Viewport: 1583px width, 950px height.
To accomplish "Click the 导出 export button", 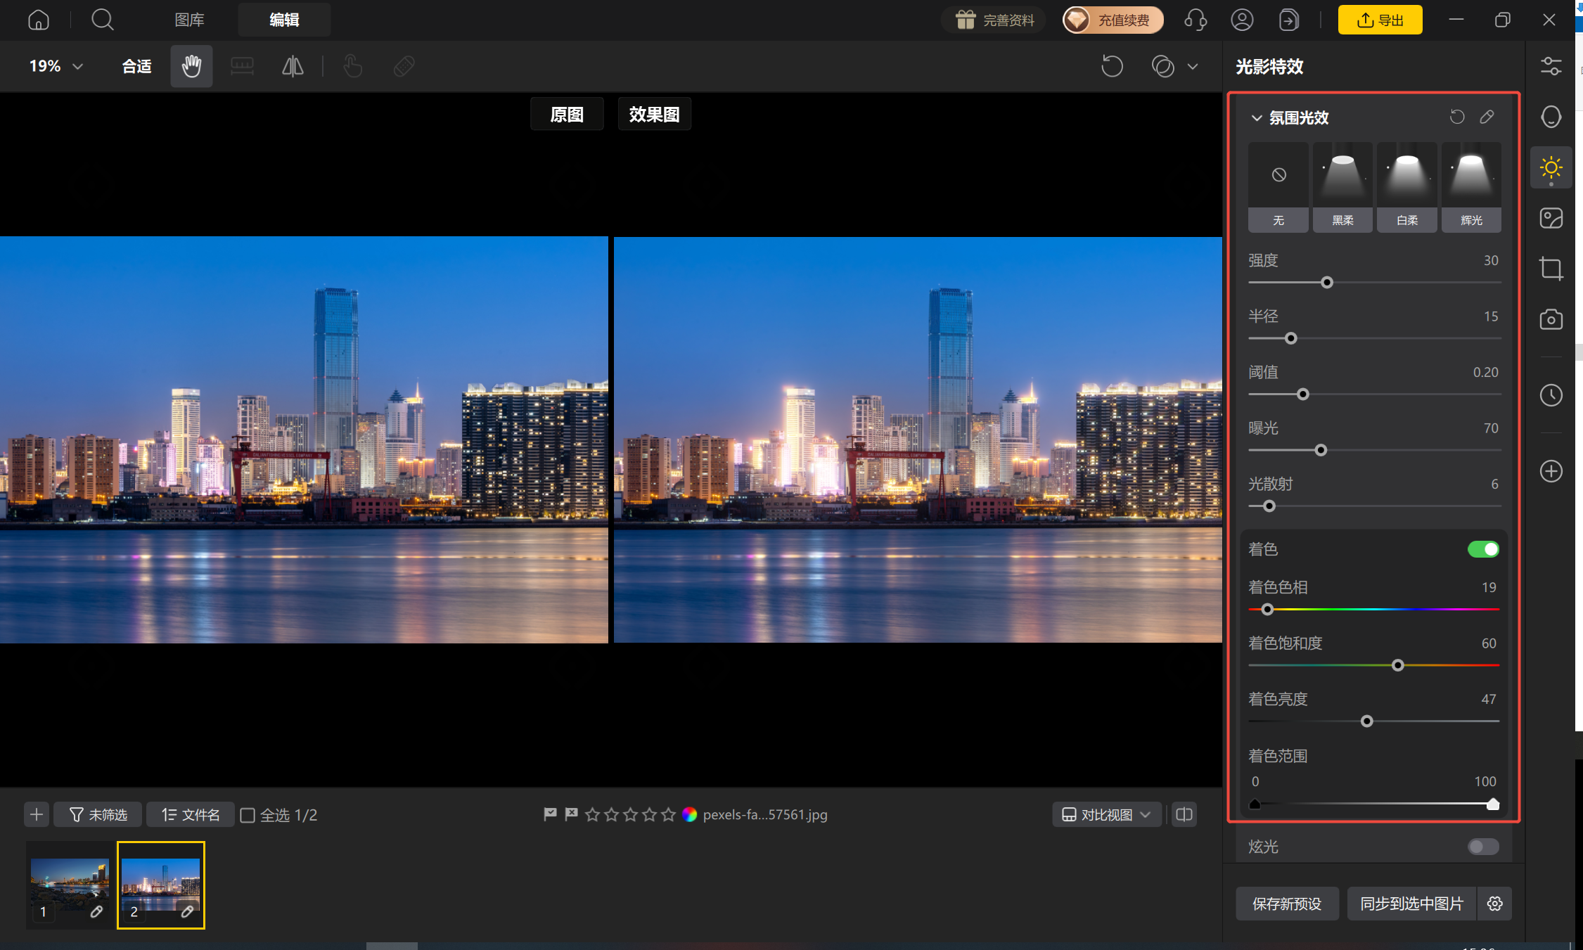I will point(1380,20).
